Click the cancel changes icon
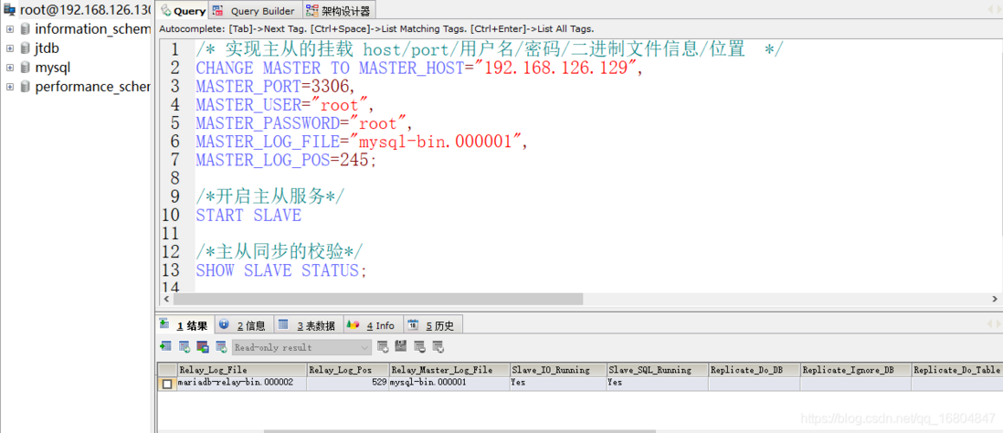 438,346
